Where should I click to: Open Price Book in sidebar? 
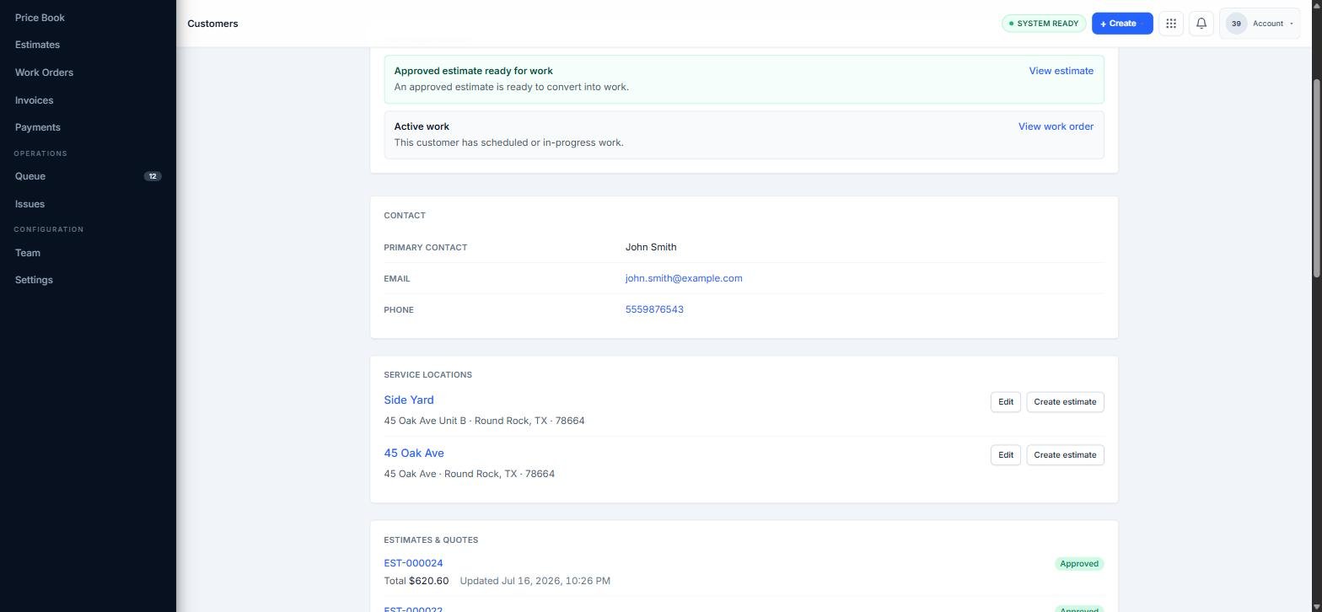coord(40,18)
